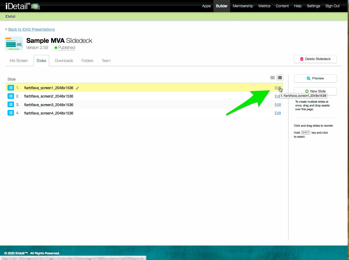This screenshot has width=349, height=260.
Task: Select slide name flarbflava_screen2_2048x1536
Action: tap(49, 96)
